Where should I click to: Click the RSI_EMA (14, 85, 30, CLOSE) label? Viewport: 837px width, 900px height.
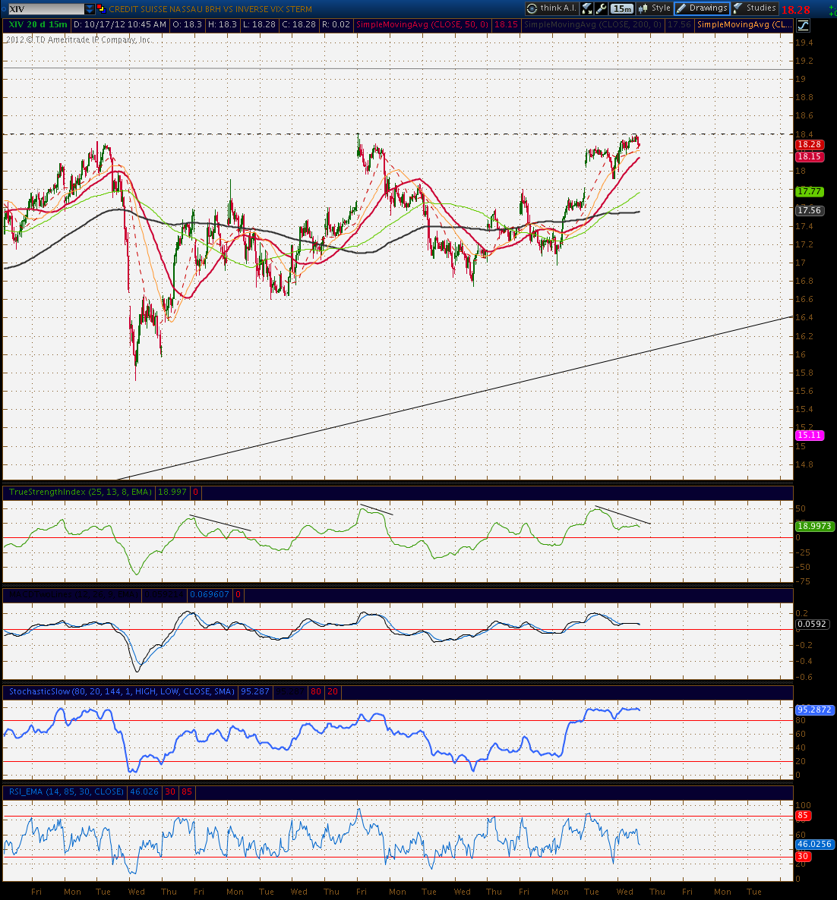[67, 791]
